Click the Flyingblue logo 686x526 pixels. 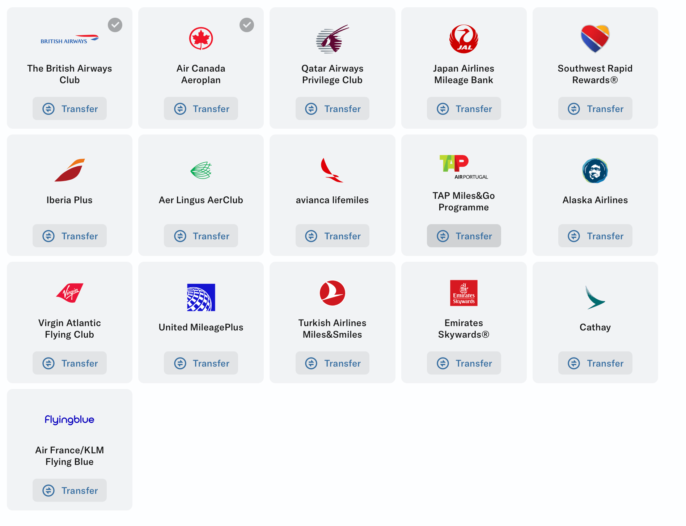pos(69,420)
